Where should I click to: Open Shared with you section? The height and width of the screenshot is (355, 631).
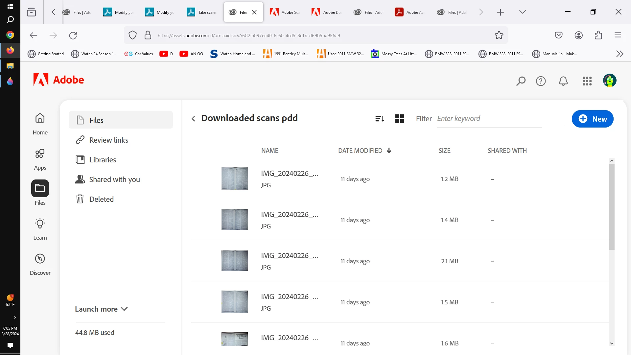click(x=114, y=179)
